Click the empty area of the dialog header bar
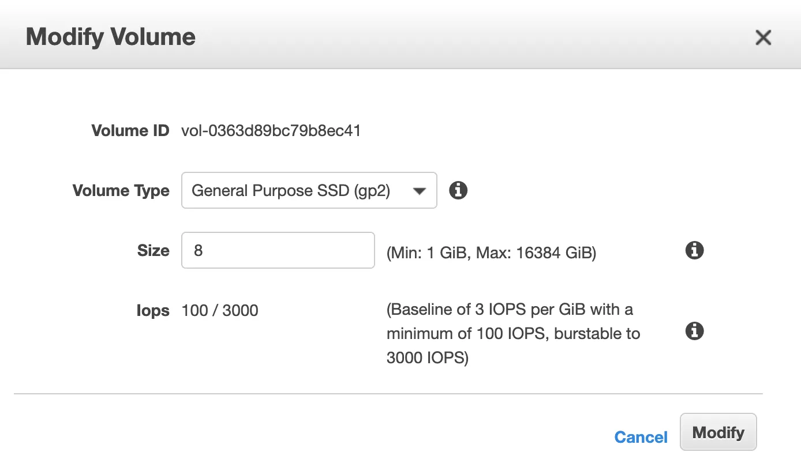 pos(462,37)
